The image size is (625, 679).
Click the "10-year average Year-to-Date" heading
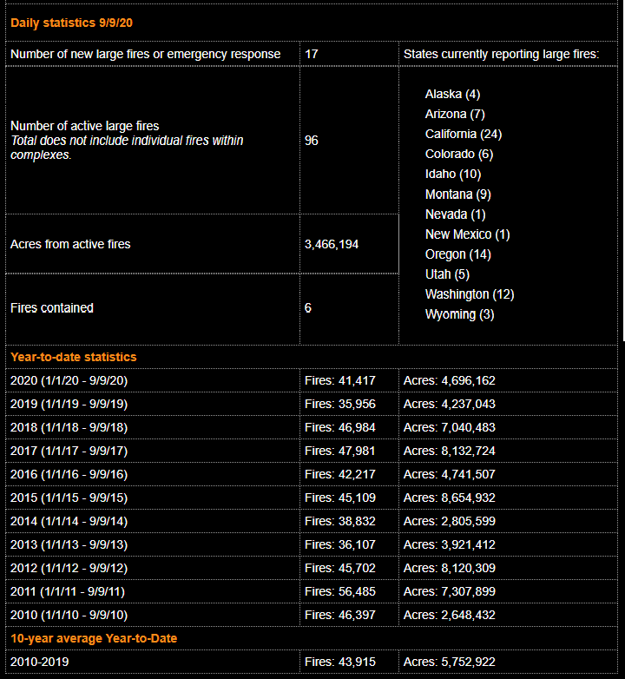point(94,638)
